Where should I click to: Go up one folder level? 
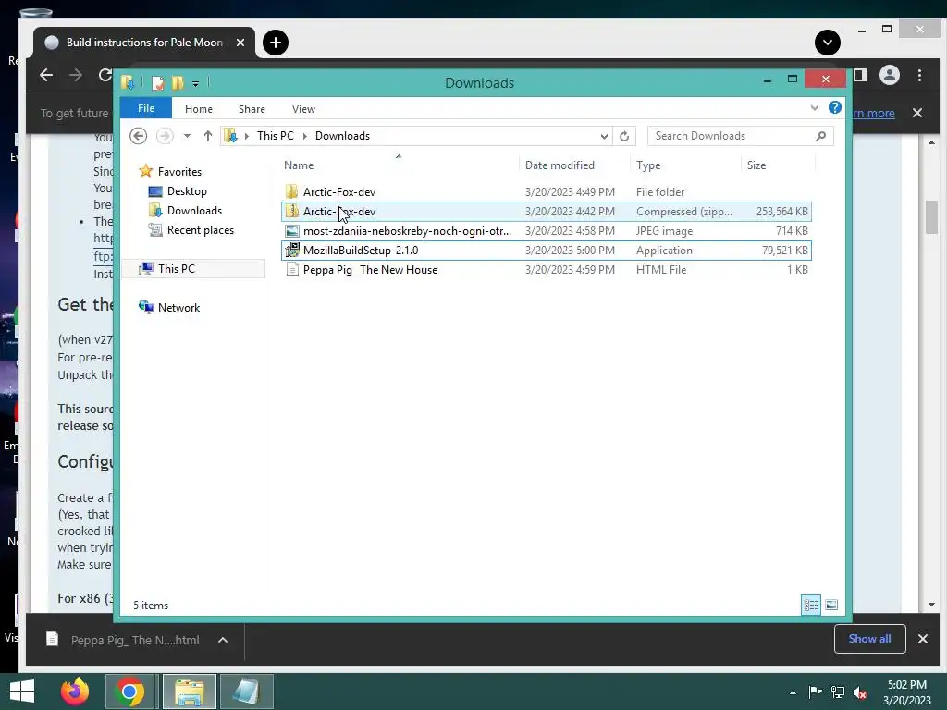[x=208, y=136]
